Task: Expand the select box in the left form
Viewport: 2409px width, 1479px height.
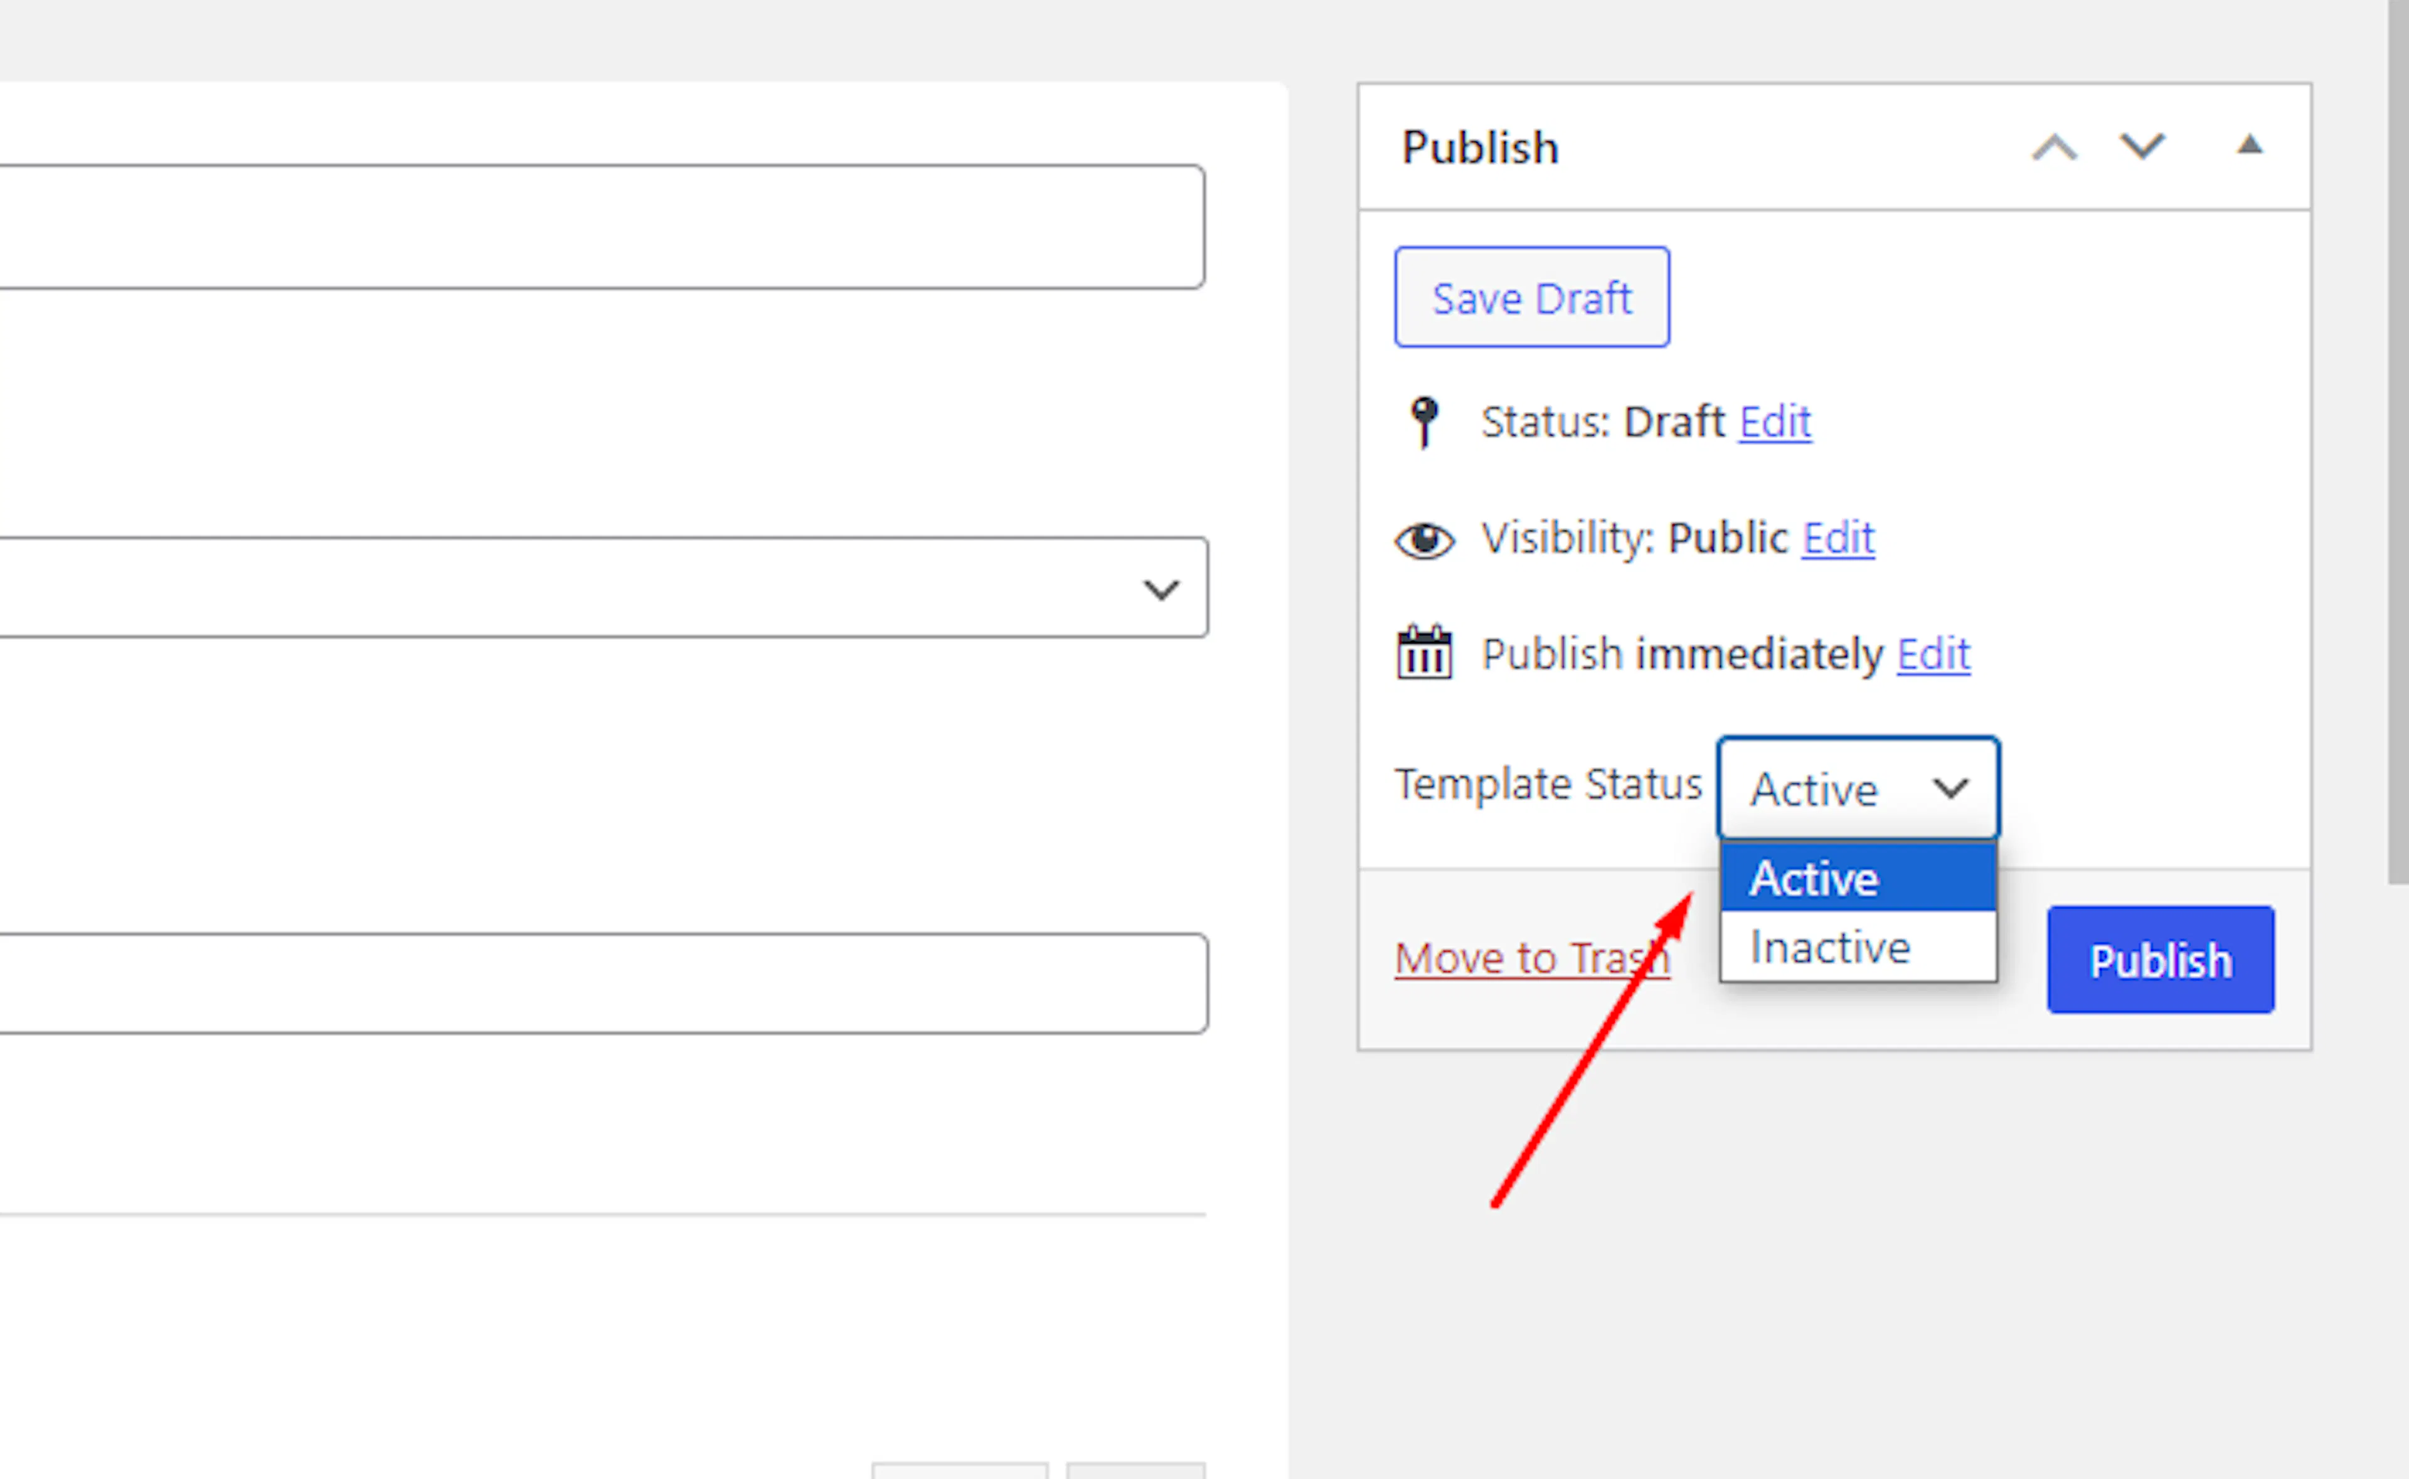Action: [604, 588]
